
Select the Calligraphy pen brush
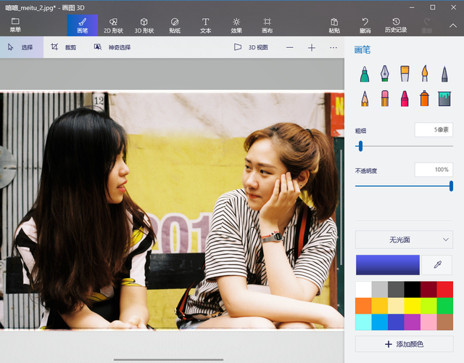(385, 73)
